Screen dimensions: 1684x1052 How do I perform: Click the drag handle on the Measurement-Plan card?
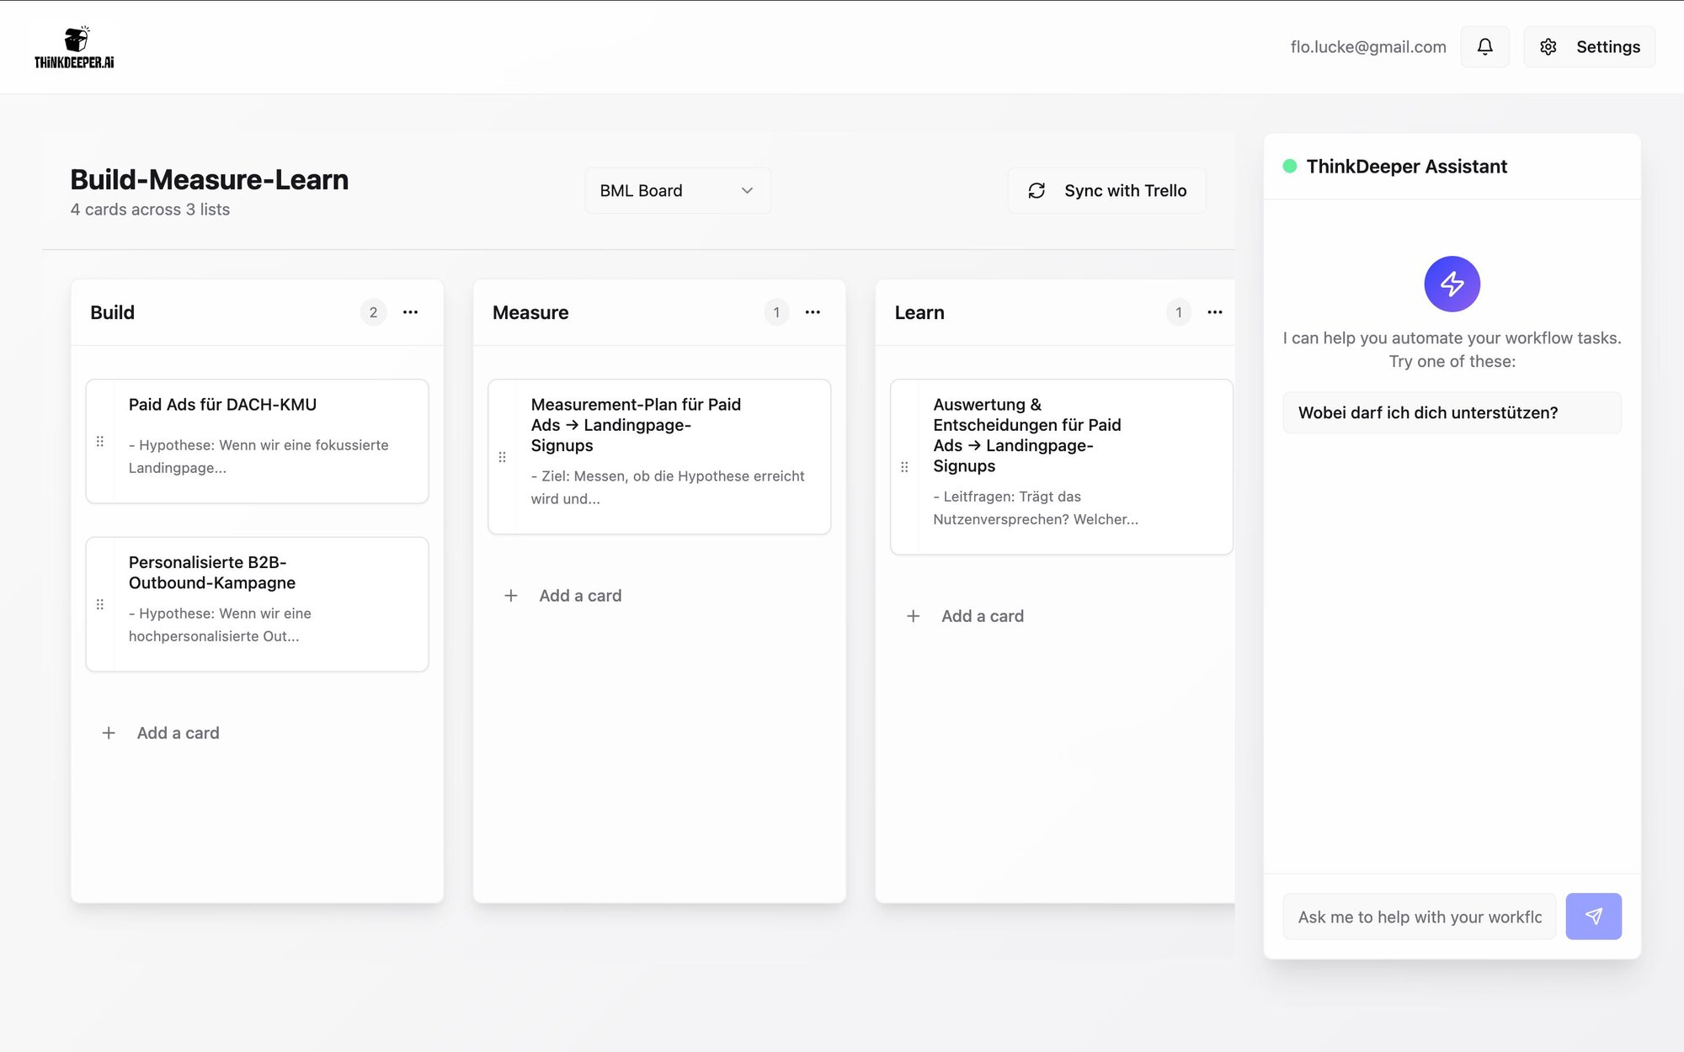point(503,457)
